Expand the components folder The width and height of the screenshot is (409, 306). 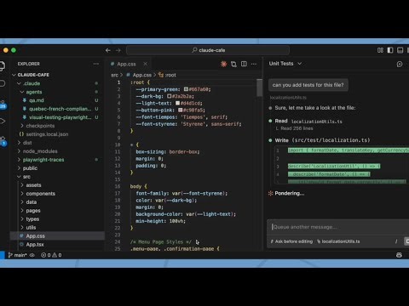point(22,194)
